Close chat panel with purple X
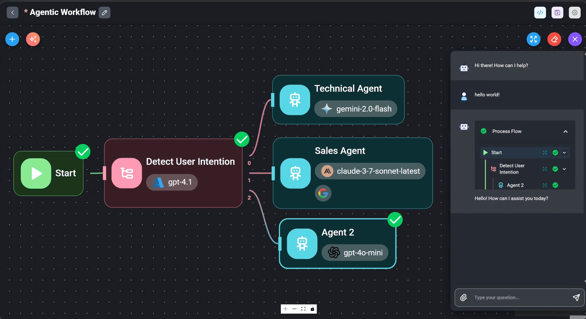Viewport: 586px width, 319px height. (x=575, y=39)
